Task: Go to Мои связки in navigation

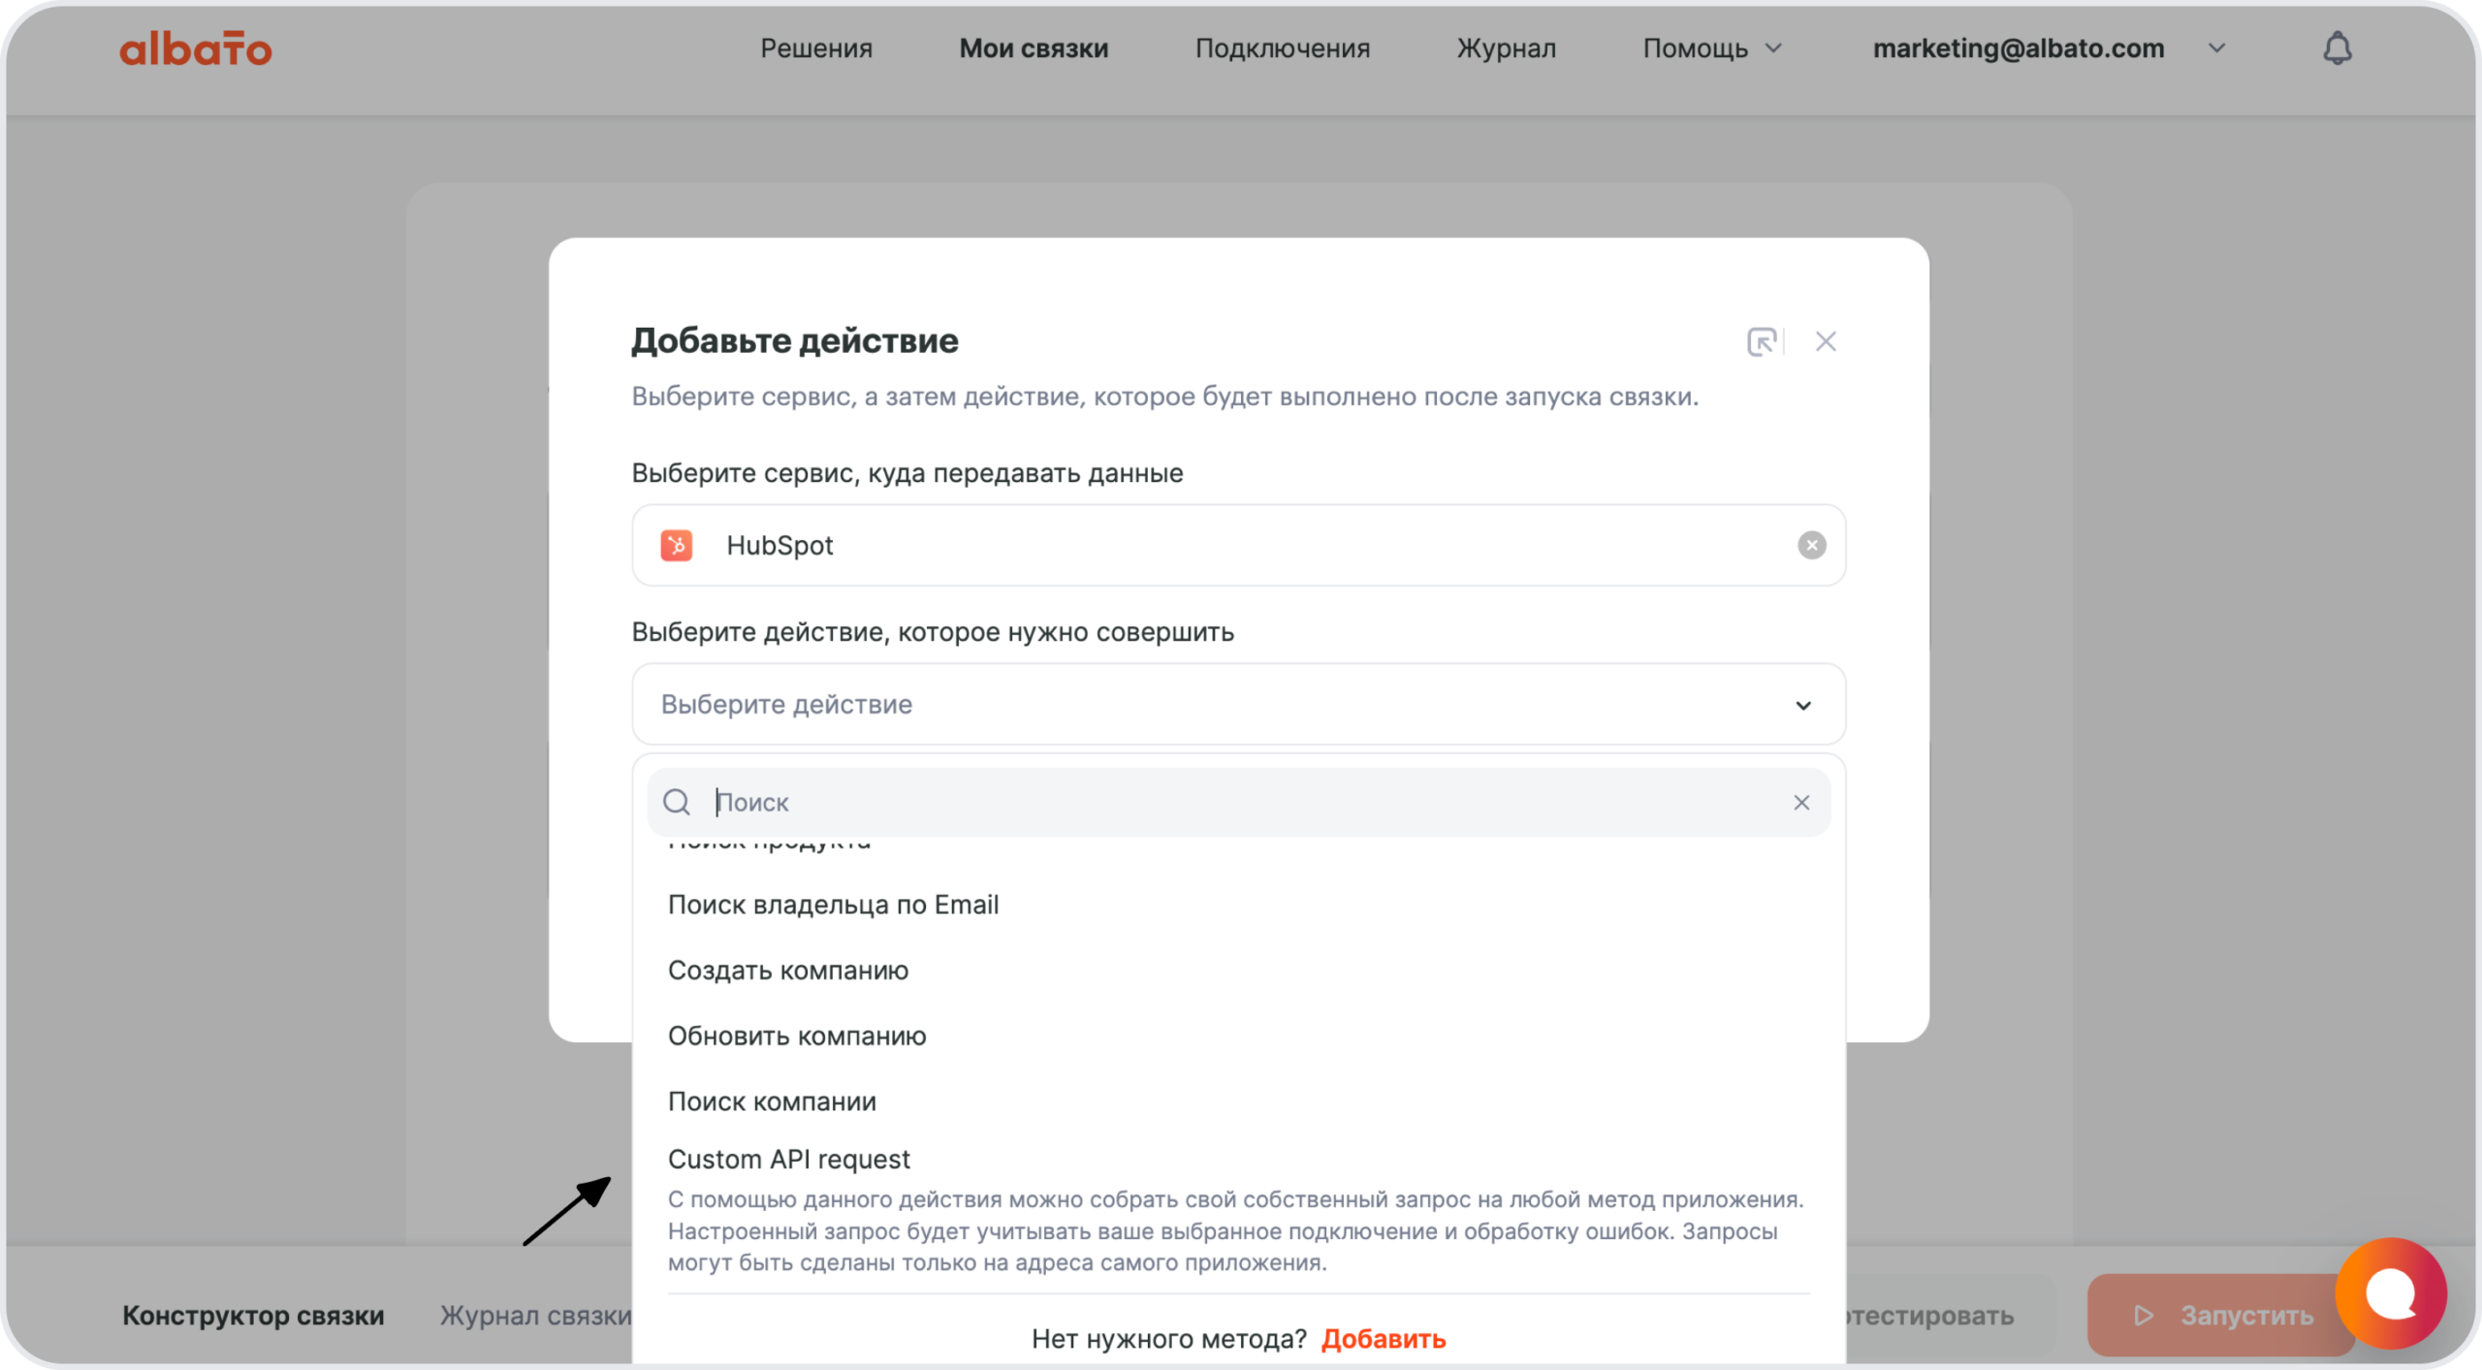Action: click(1034, 48)
